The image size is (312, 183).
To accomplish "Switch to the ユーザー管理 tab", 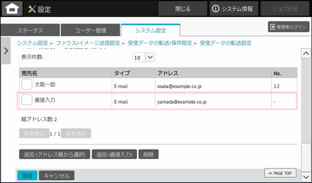I will [90, 30].
